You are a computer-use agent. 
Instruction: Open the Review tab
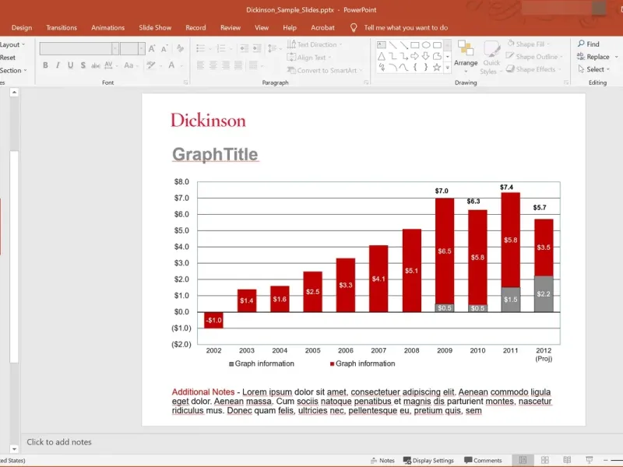[231, 28]
